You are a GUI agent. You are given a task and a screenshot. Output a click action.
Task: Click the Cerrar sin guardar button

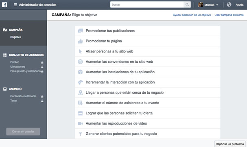click(23, 132)
